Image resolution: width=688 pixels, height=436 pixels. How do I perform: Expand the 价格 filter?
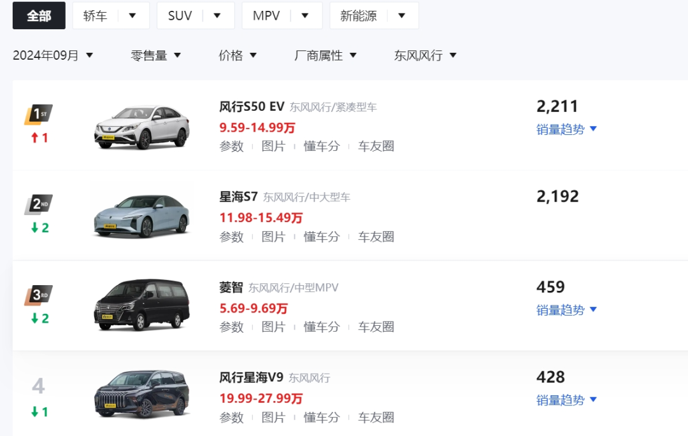tap(238, 55)
